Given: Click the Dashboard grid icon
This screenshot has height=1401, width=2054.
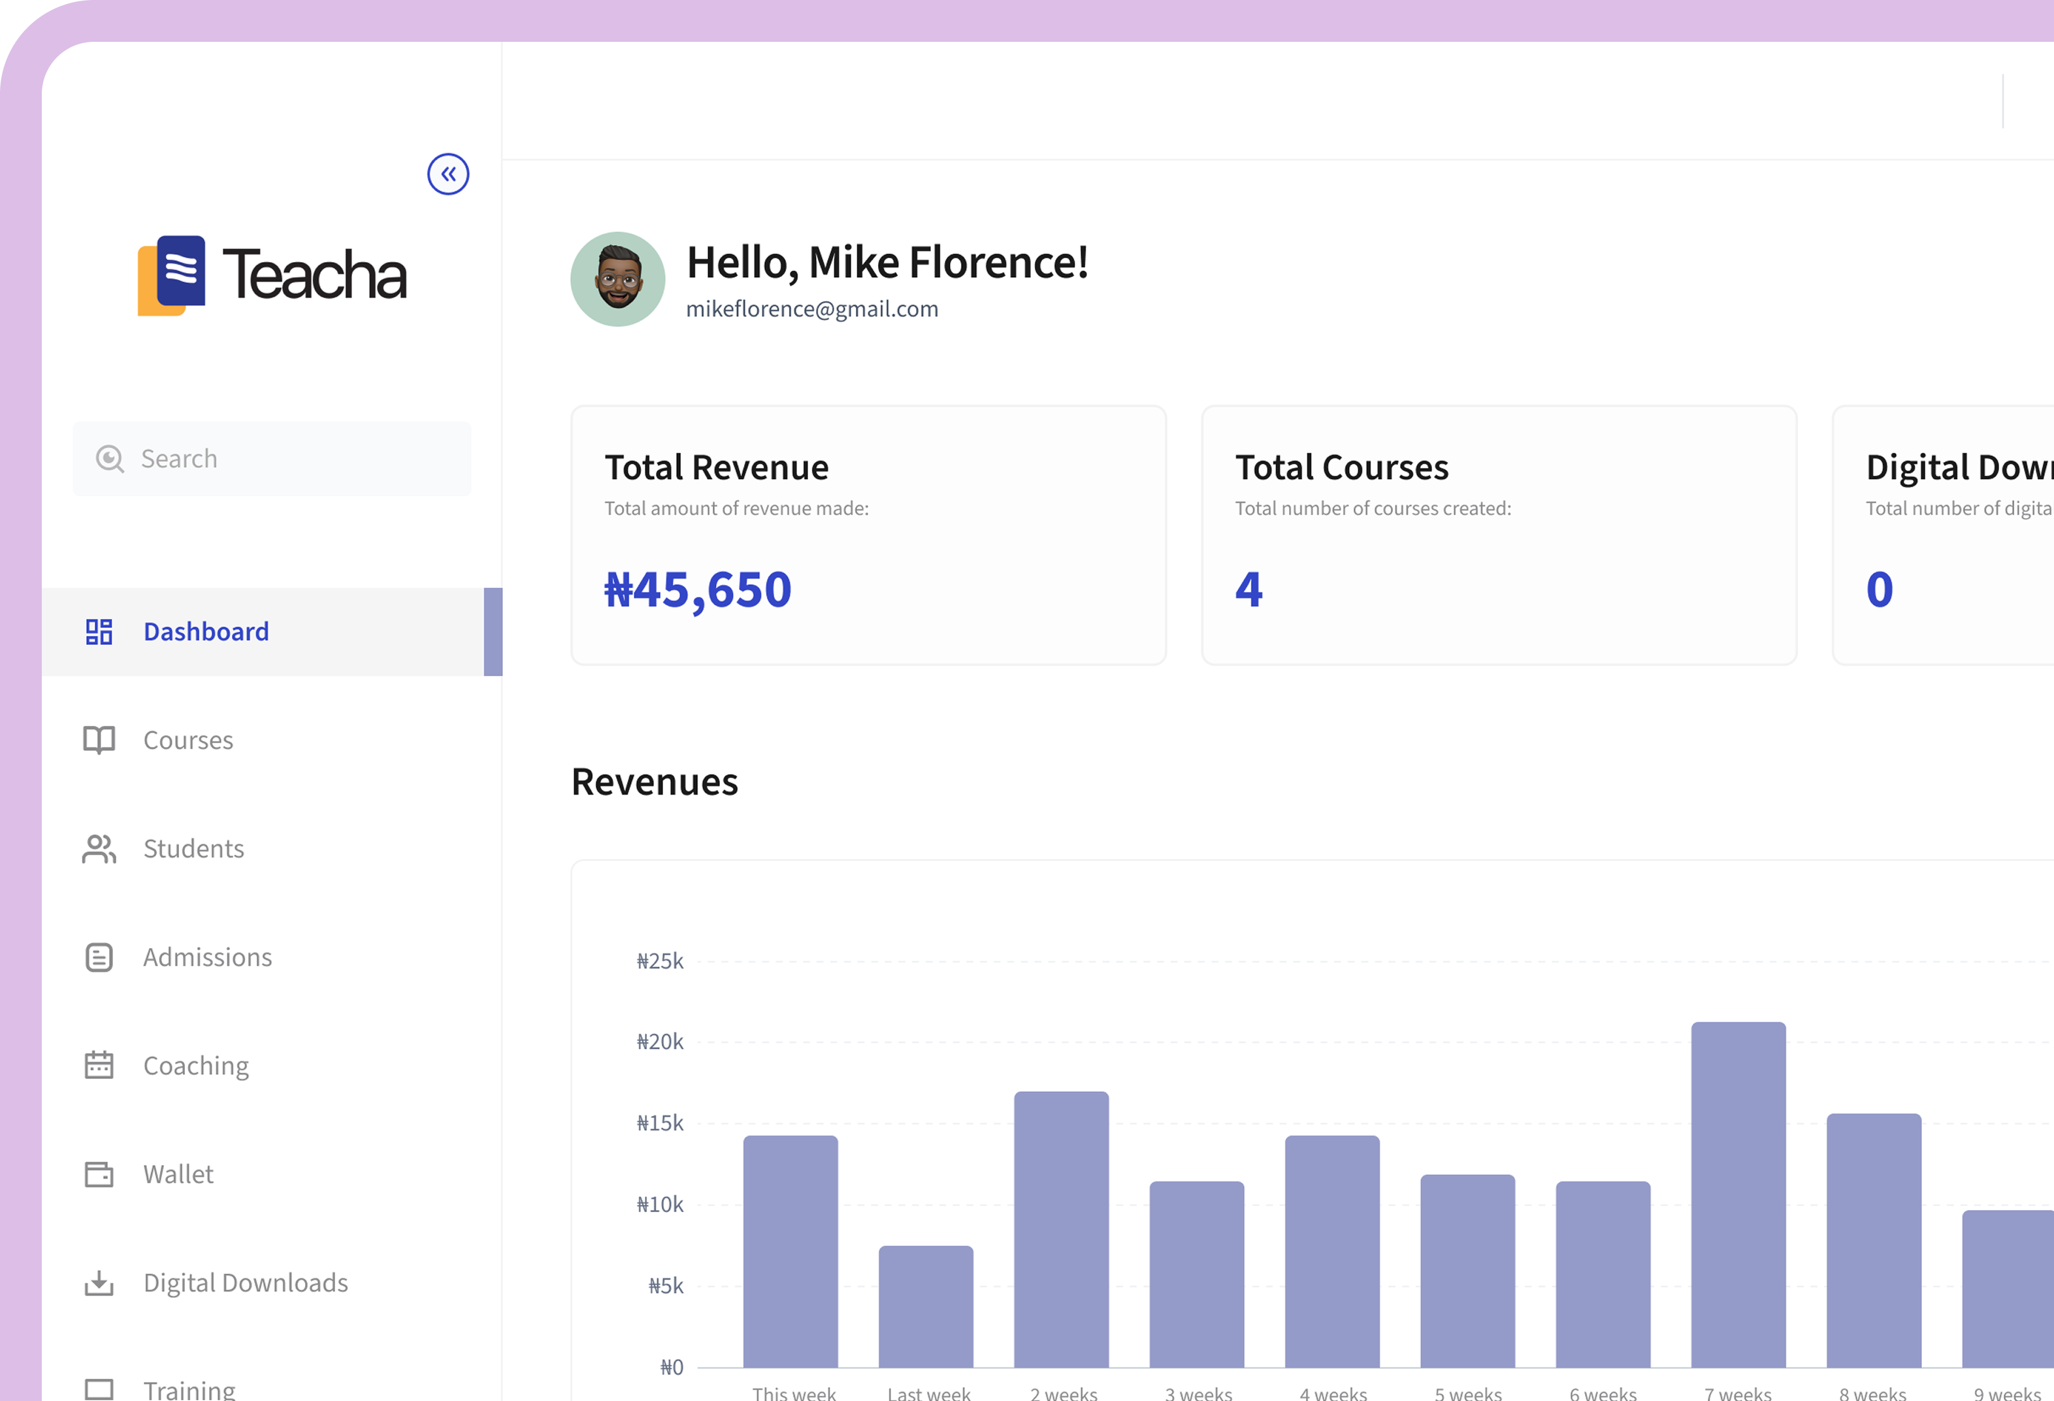Looking at the screenshot, I should (99, 632).
